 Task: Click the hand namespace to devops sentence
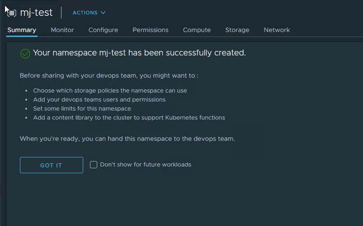tap(127, 138)
